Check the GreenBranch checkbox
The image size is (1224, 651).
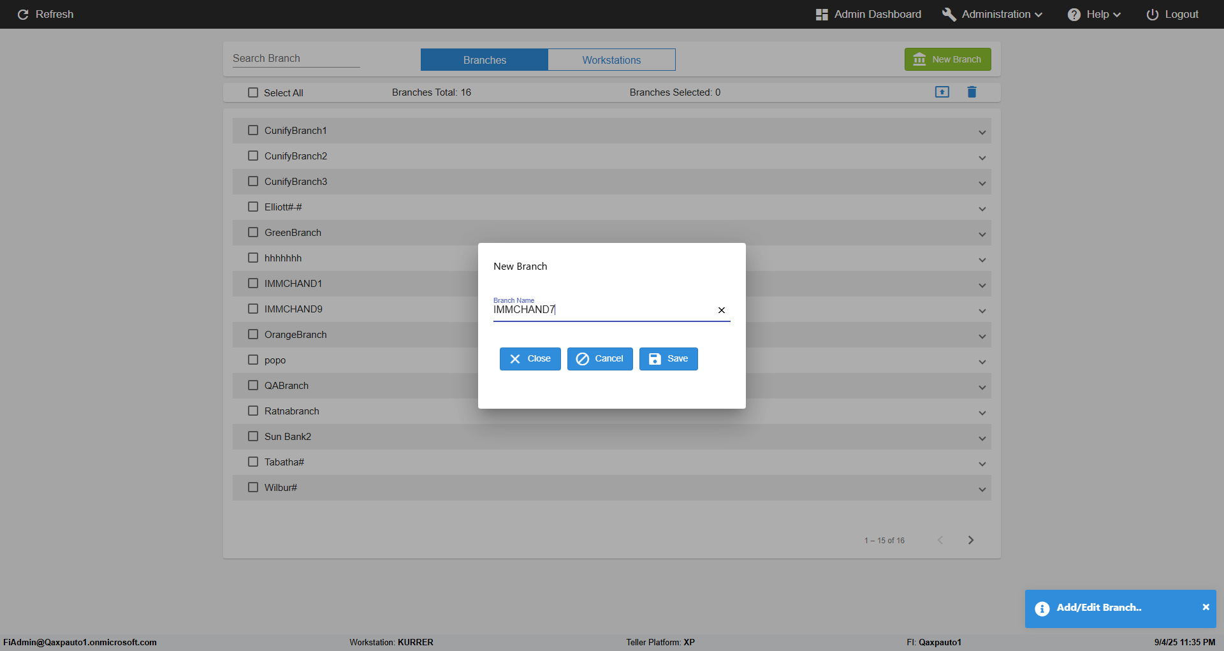tap(253, 232)
